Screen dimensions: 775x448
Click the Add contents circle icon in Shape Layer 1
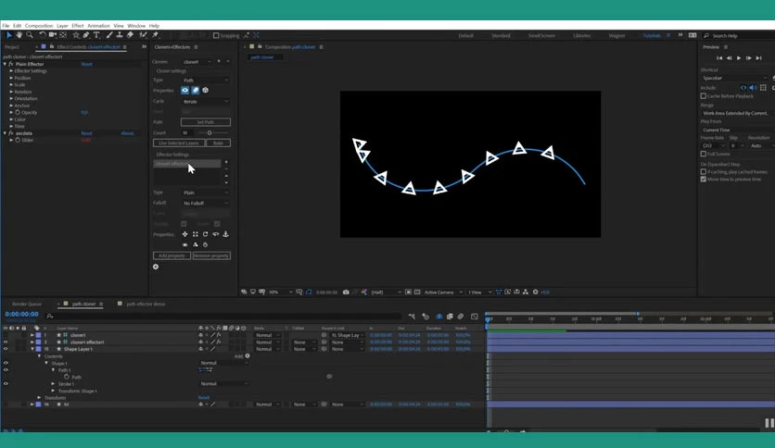point(248,355)
